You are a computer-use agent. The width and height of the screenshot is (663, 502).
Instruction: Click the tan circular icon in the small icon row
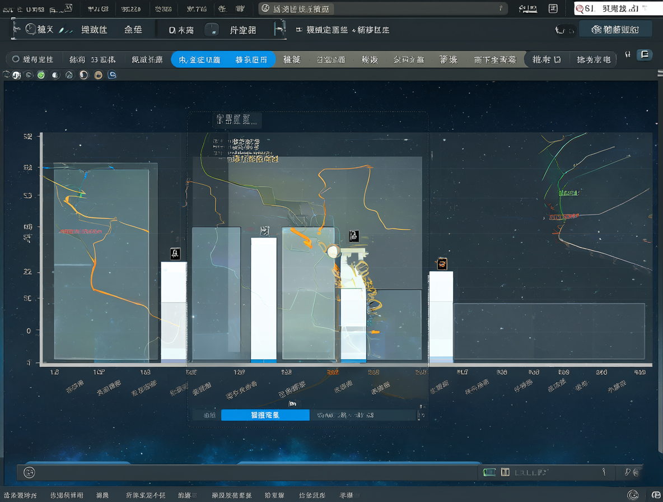point(98,75)
